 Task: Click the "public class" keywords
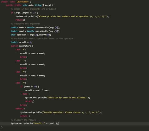pos(8,2)
